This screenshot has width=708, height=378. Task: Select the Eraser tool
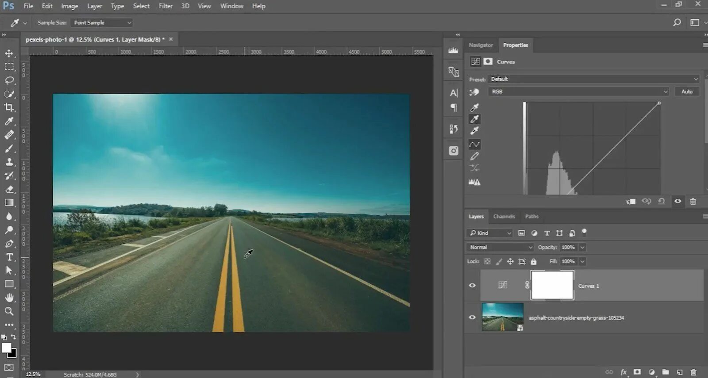click(x=9, y=189)
